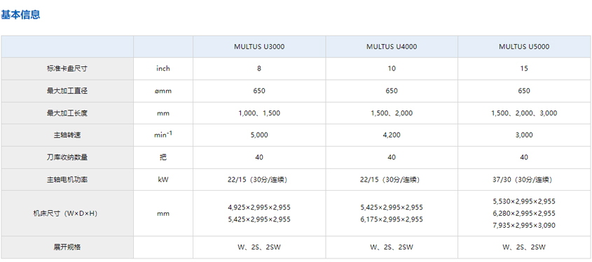The height and width of the screenshot is (262, 592).
Task: Click the 展开规格 row label
Action: pyautogui.click(x=67, y=247)
